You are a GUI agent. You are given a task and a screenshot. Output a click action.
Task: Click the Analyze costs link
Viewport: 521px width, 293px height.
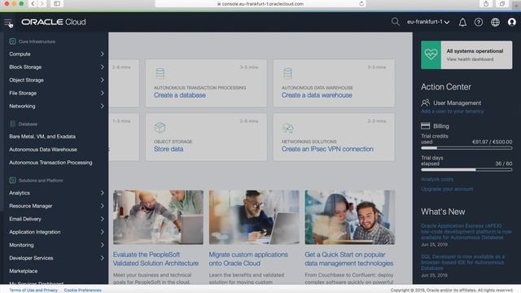pos(437,179)
